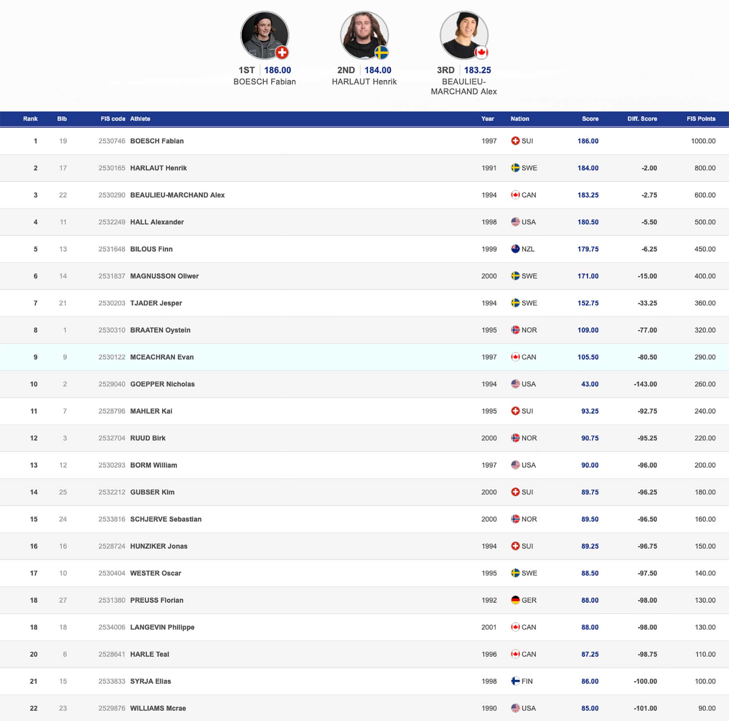Click the New Zealand flag in Bilous Finn's row

[515, 249]
